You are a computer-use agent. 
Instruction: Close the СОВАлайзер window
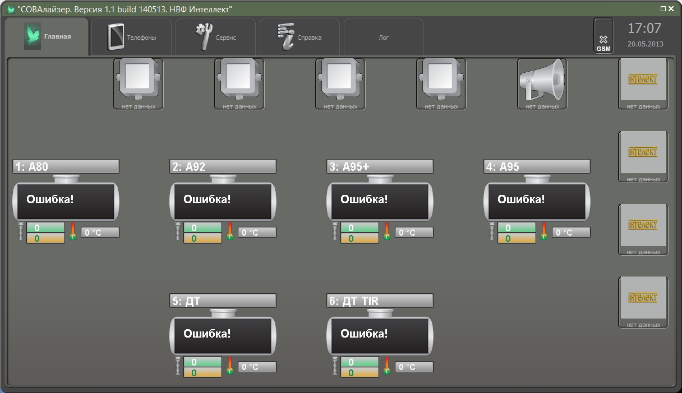pos(671,8)
